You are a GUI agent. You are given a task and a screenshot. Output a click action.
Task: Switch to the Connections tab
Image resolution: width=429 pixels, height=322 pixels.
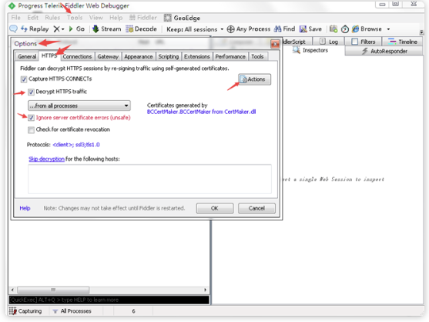pos(77,57)
